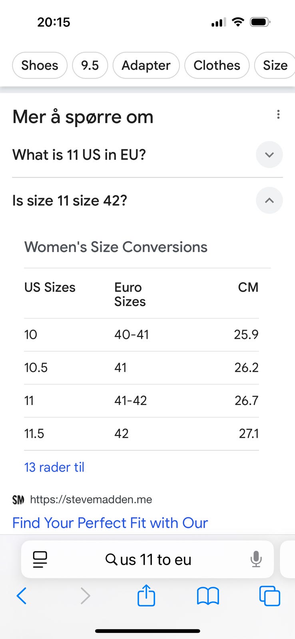Image resolution: width=295 pixels, height=639 pixels.
Task: Open the share sheet icon
Action: pyautogui.click(x=146, y=595)
